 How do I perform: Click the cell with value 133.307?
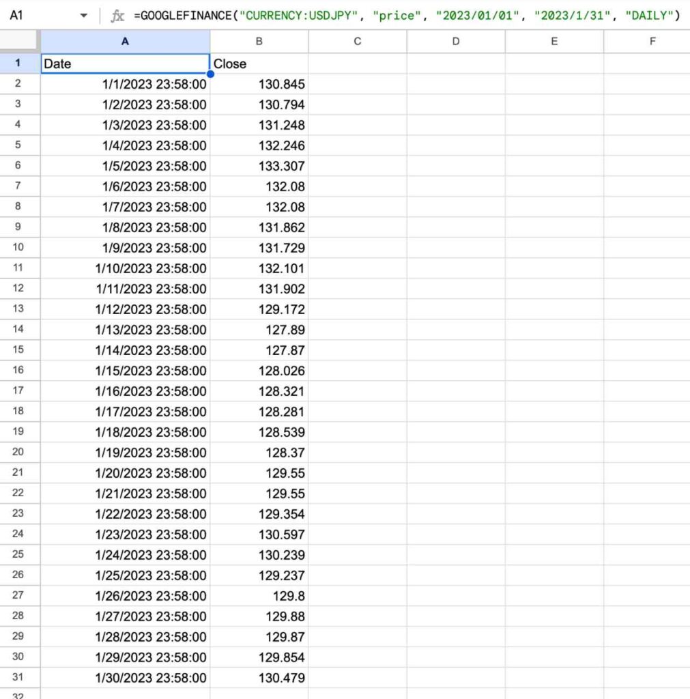(259, 166)
